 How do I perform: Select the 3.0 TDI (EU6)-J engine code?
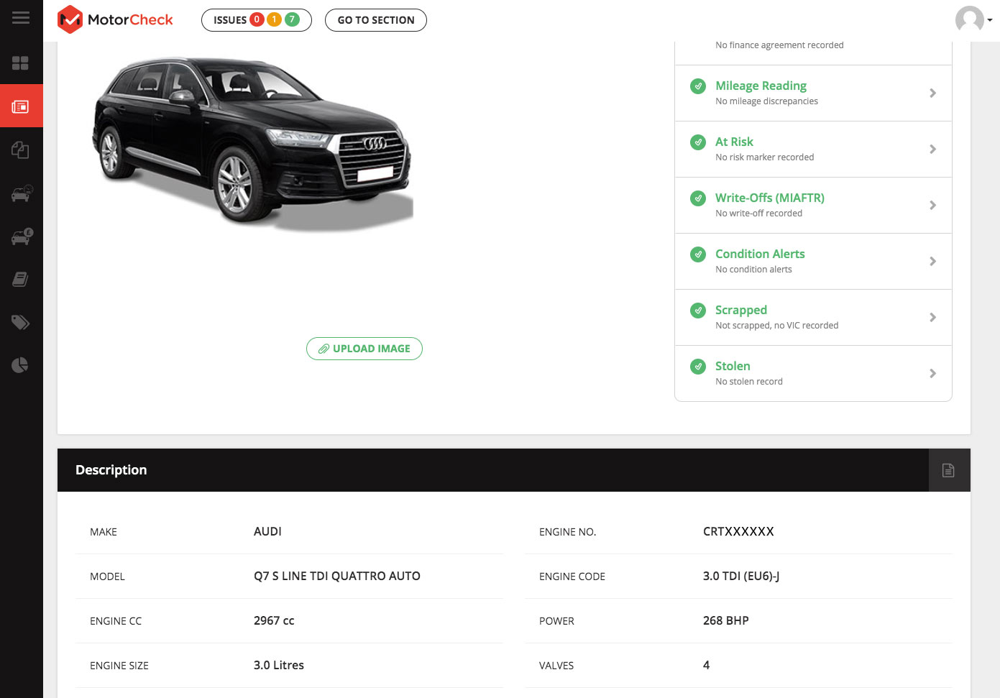coord(741,577)
